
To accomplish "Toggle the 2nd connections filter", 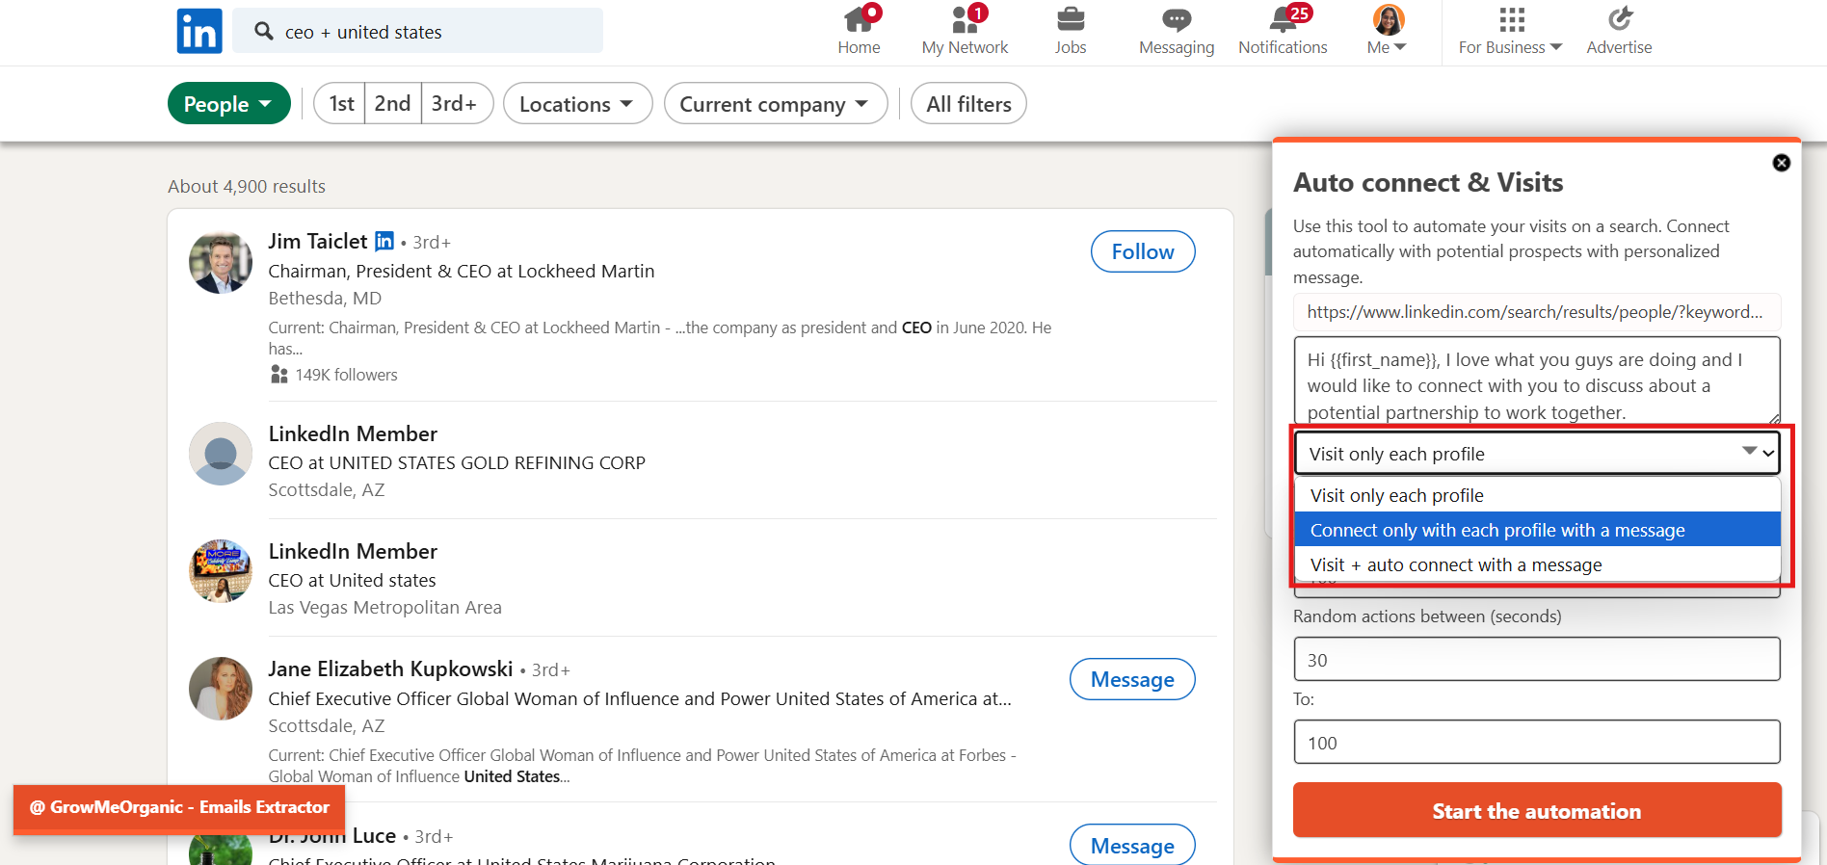I will (392, 103).
